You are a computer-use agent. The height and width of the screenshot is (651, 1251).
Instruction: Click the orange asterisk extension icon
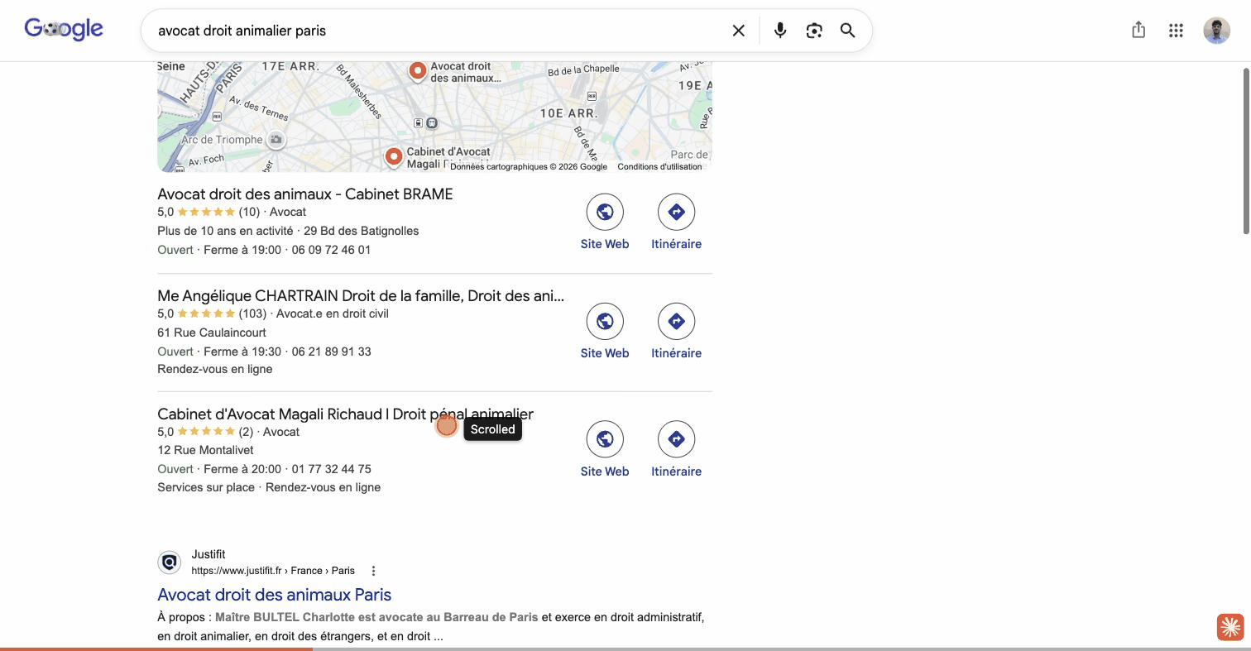(1230, 627)
